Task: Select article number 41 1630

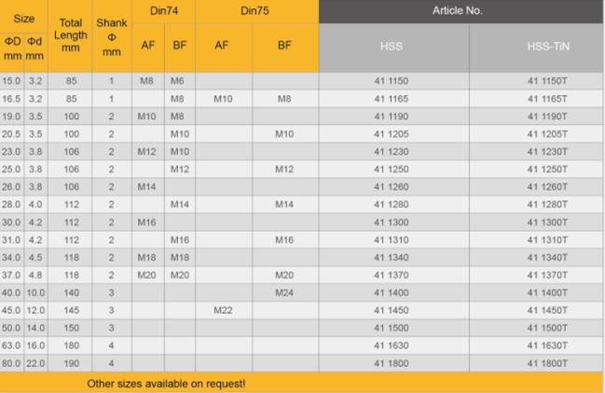Action: click(x=392, y=345)
